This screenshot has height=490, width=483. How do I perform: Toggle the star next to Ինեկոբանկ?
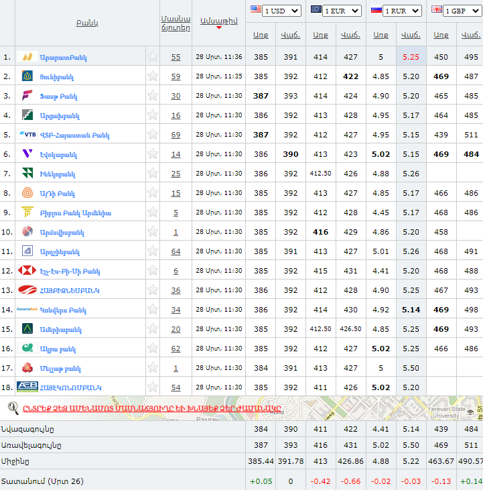click(153, 173)
